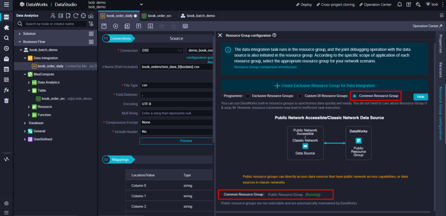Click the locate target icon in Data Analytics
Screen dimensions: 446x216
(83, 16)
